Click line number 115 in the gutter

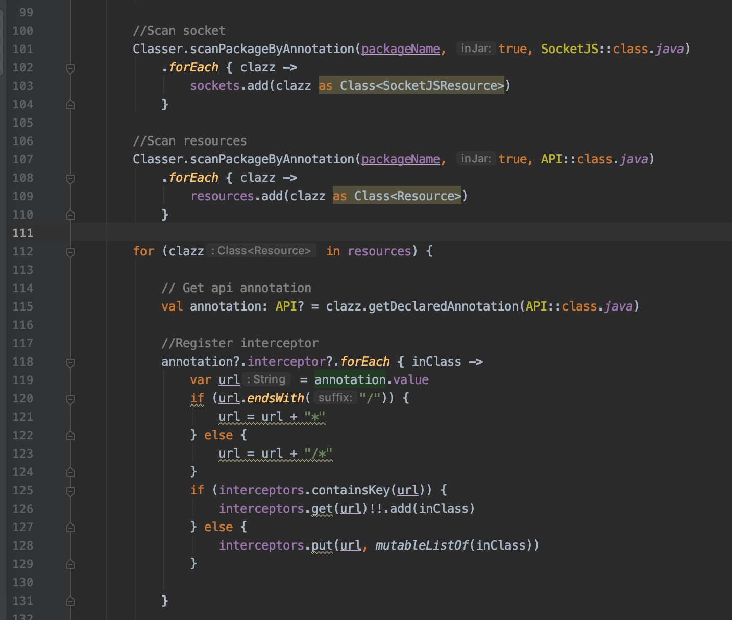click(22, 306)
